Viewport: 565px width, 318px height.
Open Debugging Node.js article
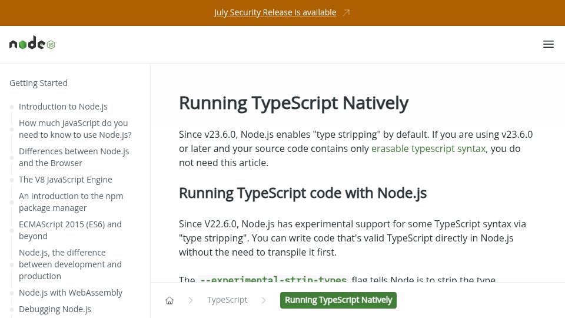coord(55,309)
